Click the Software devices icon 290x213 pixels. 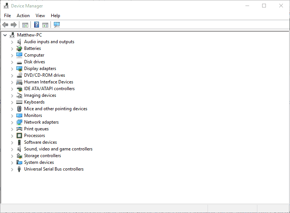tap(19, 142)
